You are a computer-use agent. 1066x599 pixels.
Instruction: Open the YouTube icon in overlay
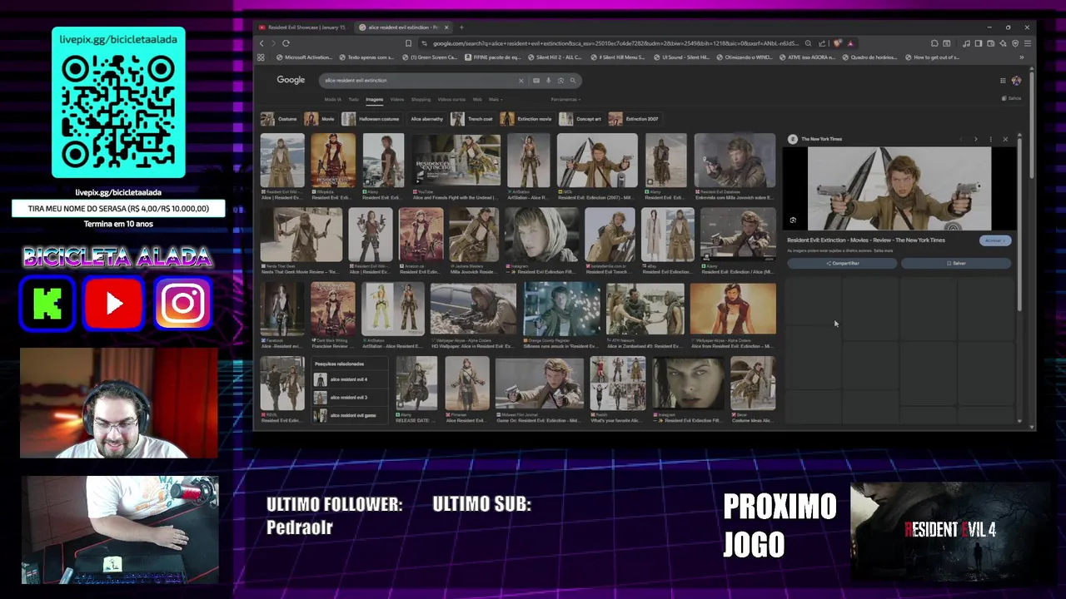[114, 304]
